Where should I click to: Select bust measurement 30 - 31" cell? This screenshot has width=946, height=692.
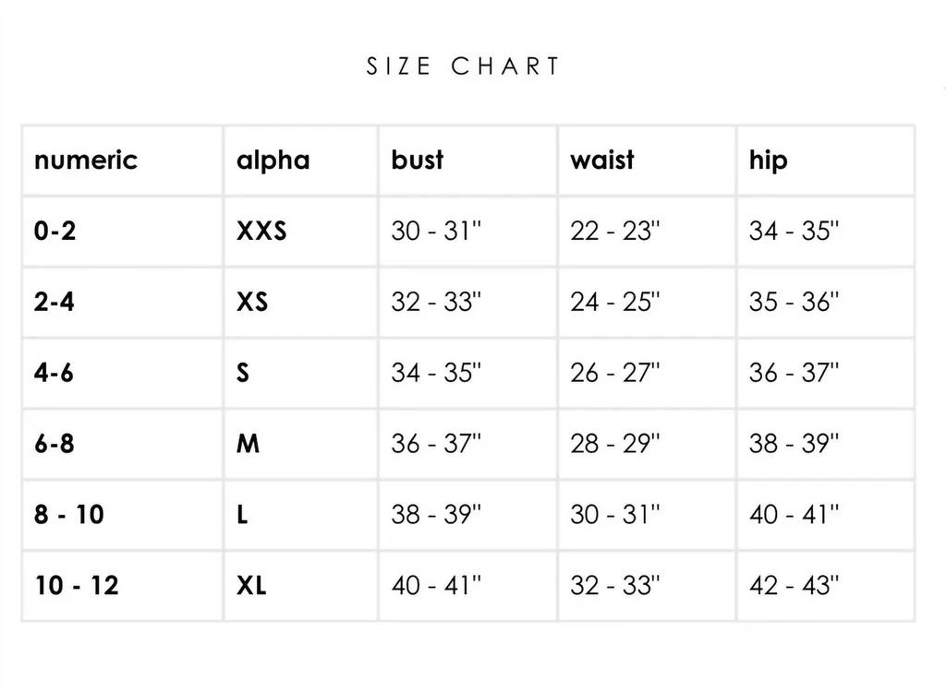pyautogui.click(x=467, y=232)
